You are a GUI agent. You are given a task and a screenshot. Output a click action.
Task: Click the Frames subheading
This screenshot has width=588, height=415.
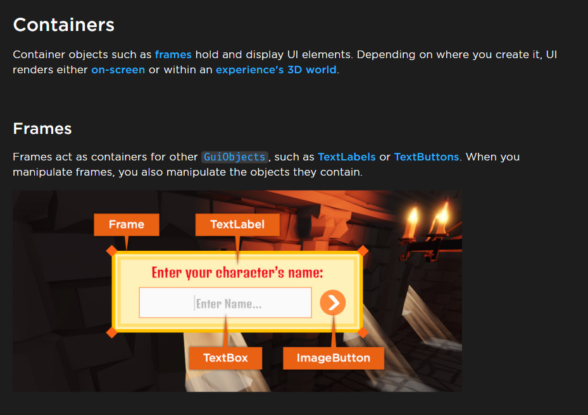42,129
